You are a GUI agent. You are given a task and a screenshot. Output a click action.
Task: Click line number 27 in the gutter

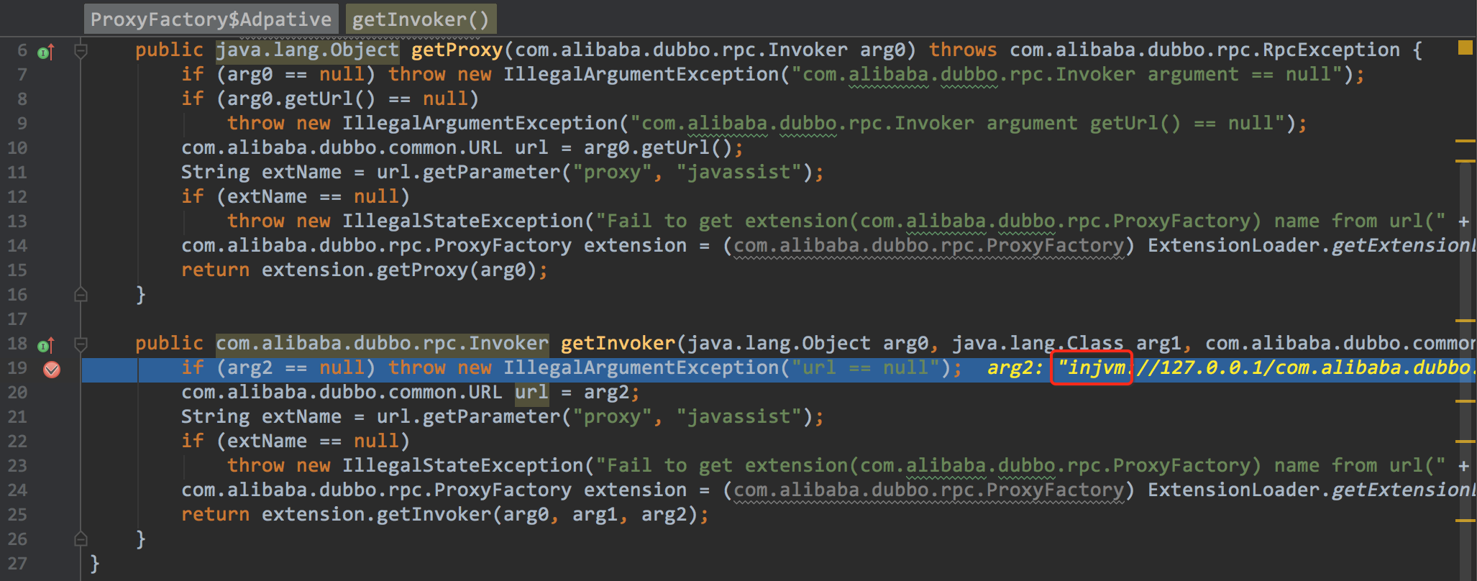(x=17, y=564)
